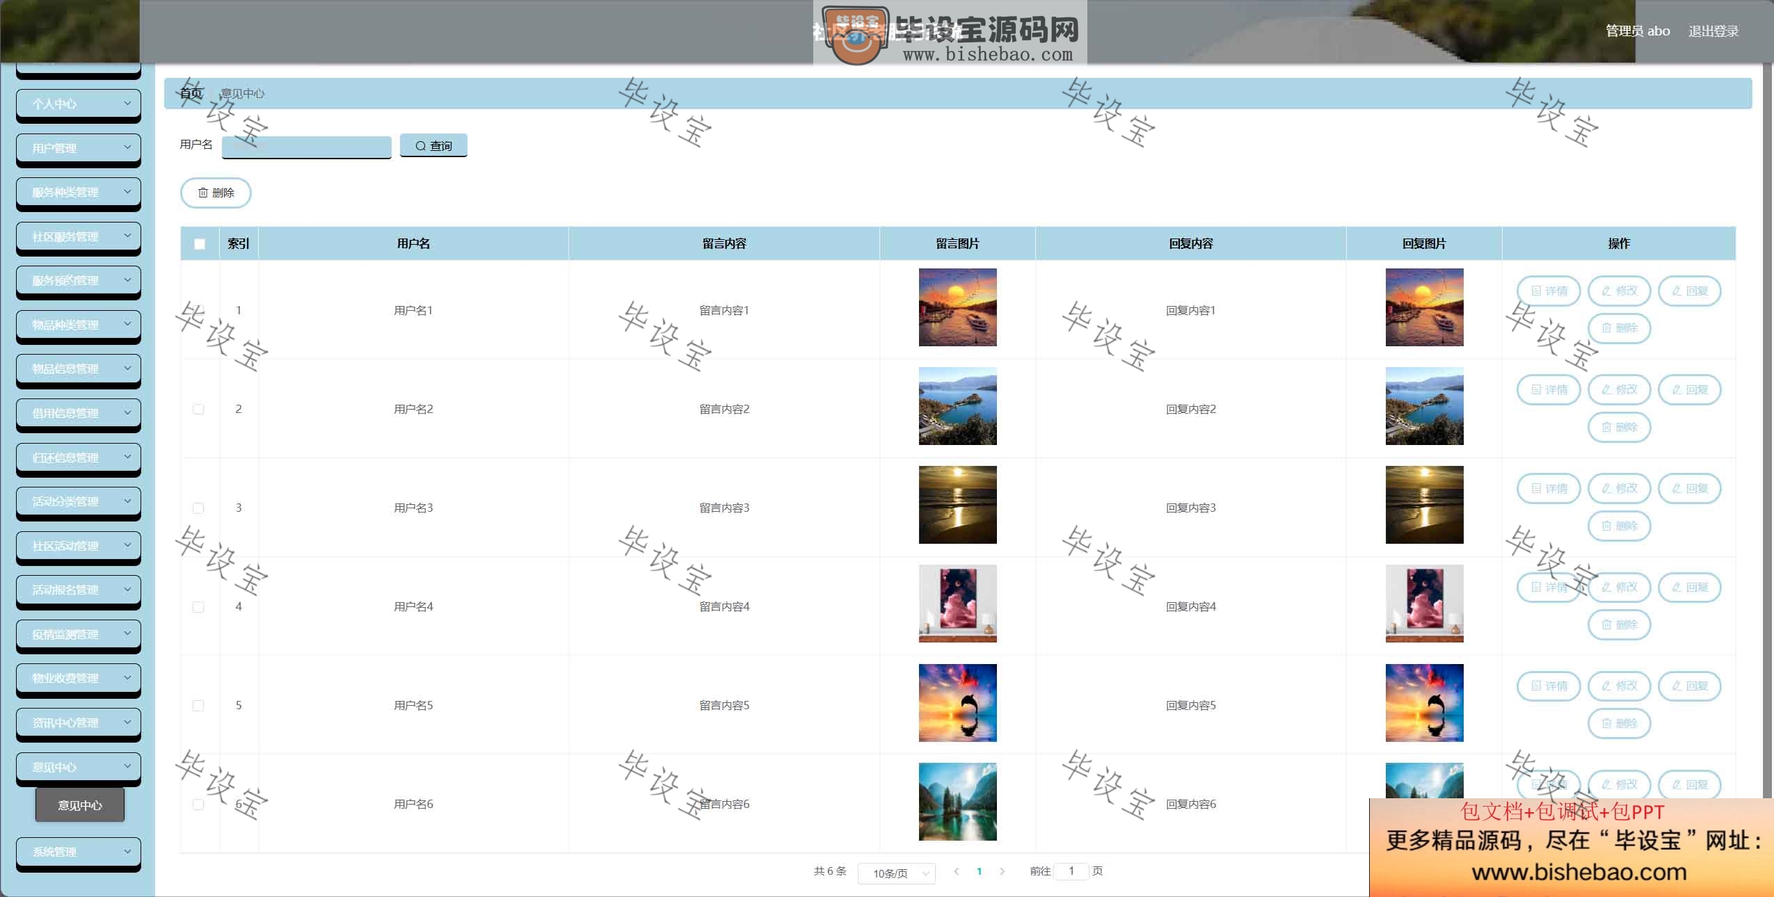Check the checkbox for row 用户名3

tap(198, 508)
